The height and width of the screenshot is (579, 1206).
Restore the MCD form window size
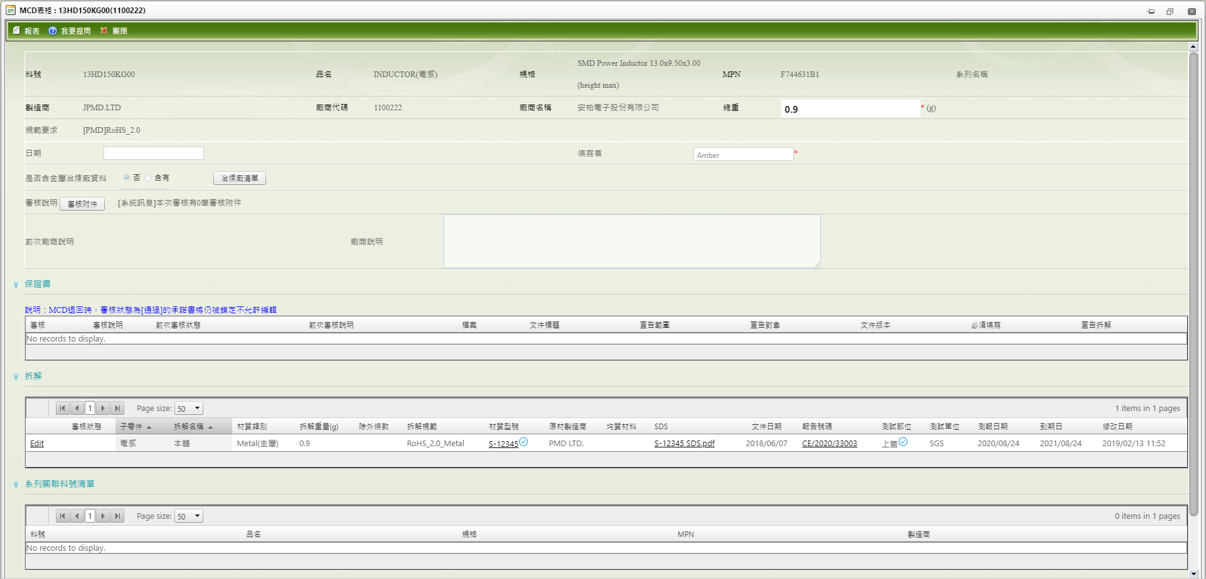(1170, 11)
